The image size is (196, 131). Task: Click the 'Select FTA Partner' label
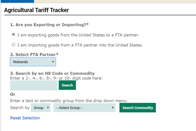(x=34, y=55)
